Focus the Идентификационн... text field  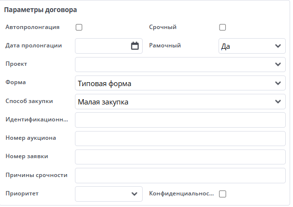[x=180, y=120]
